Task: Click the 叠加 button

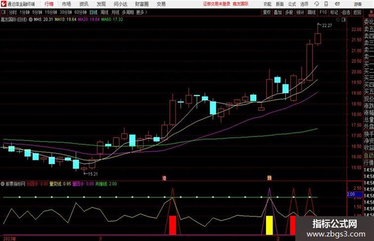Action: click(x=278, y=12)
